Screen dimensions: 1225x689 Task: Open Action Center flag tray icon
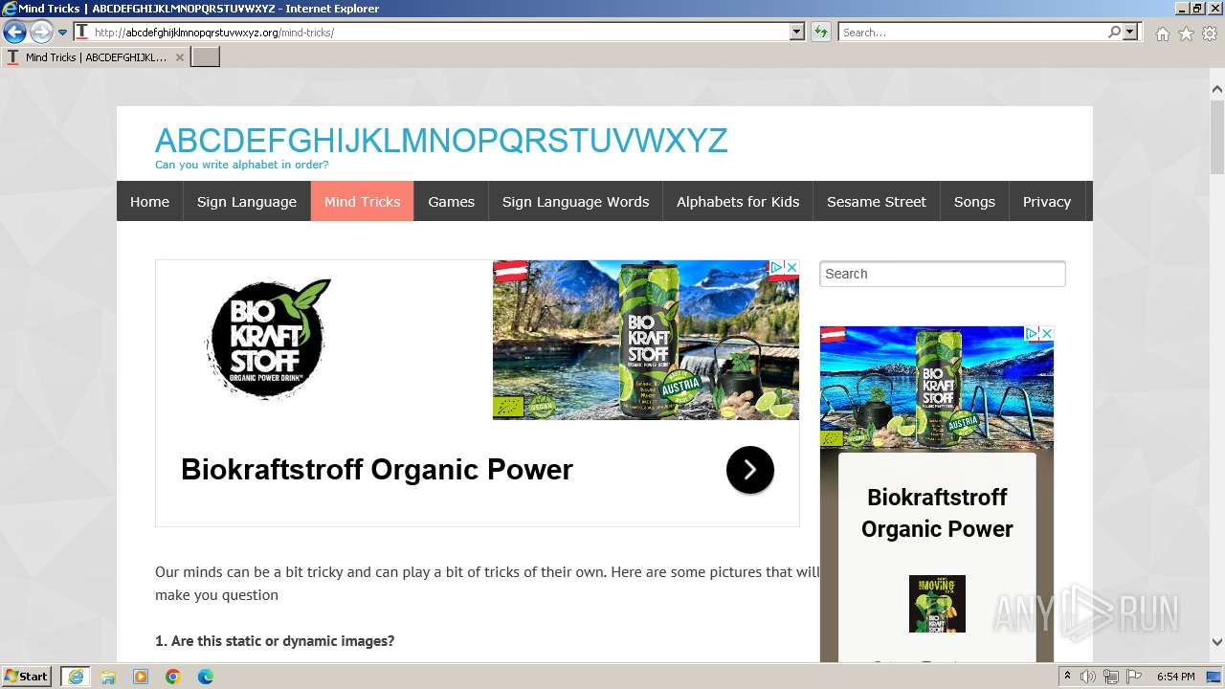click(x=1133, y=677)
